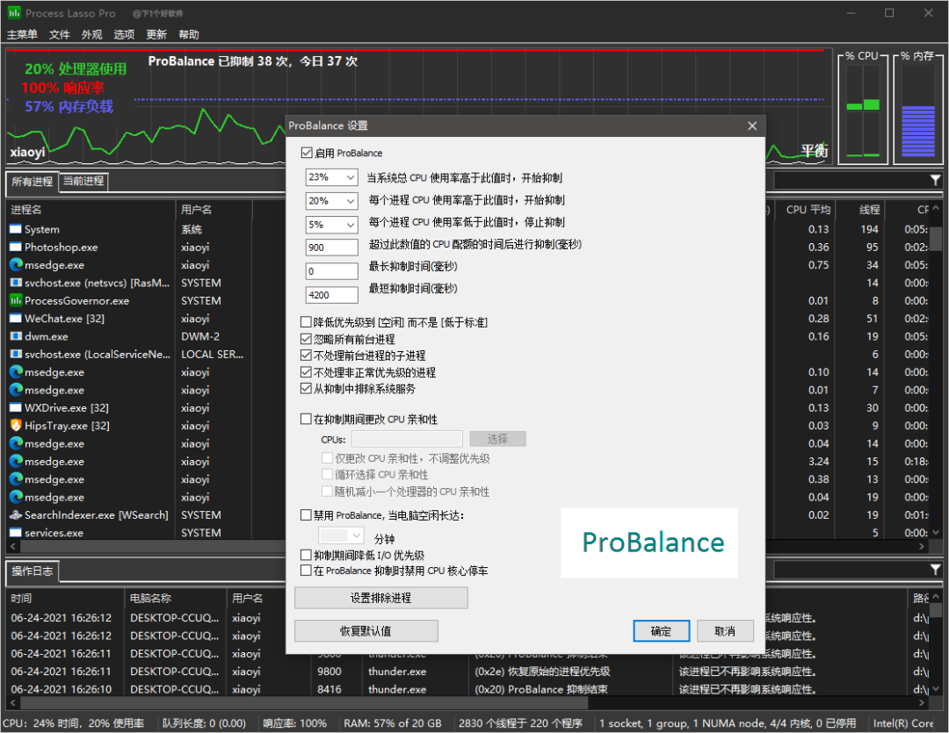Disable the 启用 ProBalance checkbox
Screen dimensions: 949x733
(307, 153)
